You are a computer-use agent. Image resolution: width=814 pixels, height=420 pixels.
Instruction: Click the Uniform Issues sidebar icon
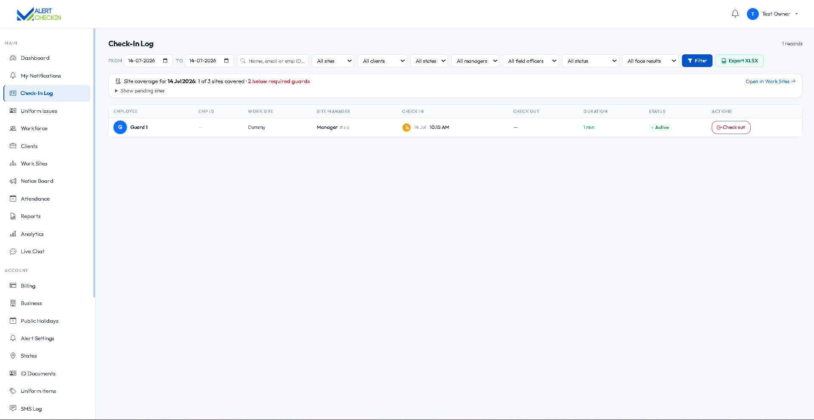pyautogui.click(x=13, y=111)
